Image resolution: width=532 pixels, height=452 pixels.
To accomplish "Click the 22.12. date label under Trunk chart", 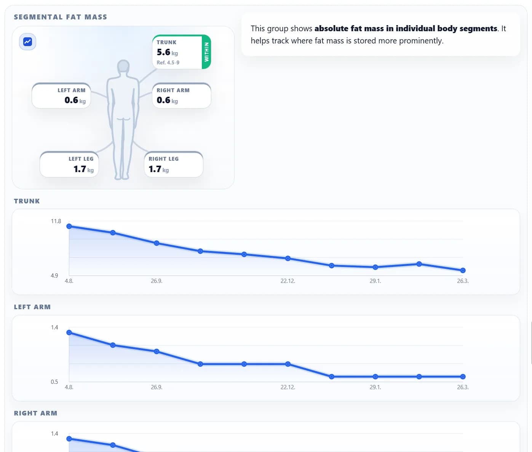I will pos(288,281).
